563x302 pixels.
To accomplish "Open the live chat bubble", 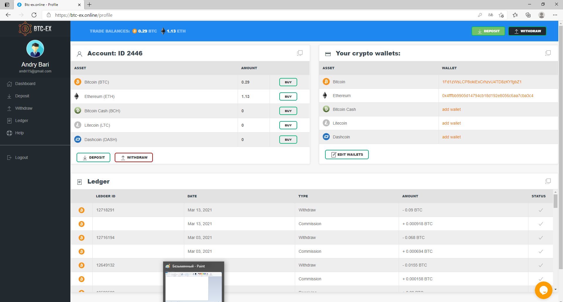I will [x=543, y=290].
